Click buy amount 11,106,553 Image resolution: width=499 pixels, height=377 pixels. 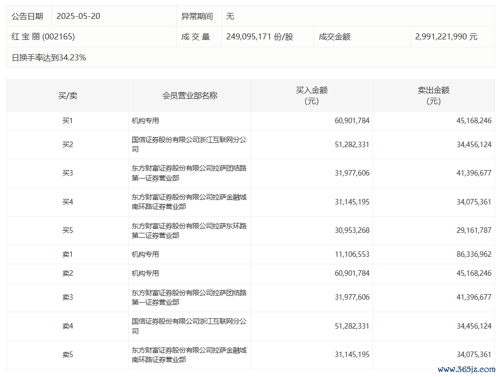pyautogui.click(x=352, y=254)
